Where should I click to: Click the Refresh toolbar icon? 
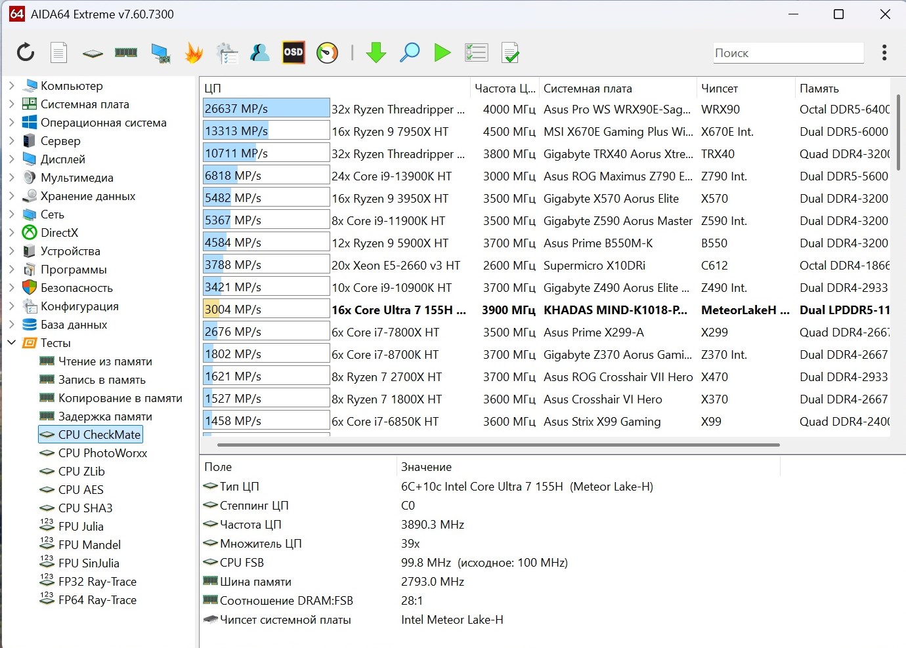(x=26, y=52)
